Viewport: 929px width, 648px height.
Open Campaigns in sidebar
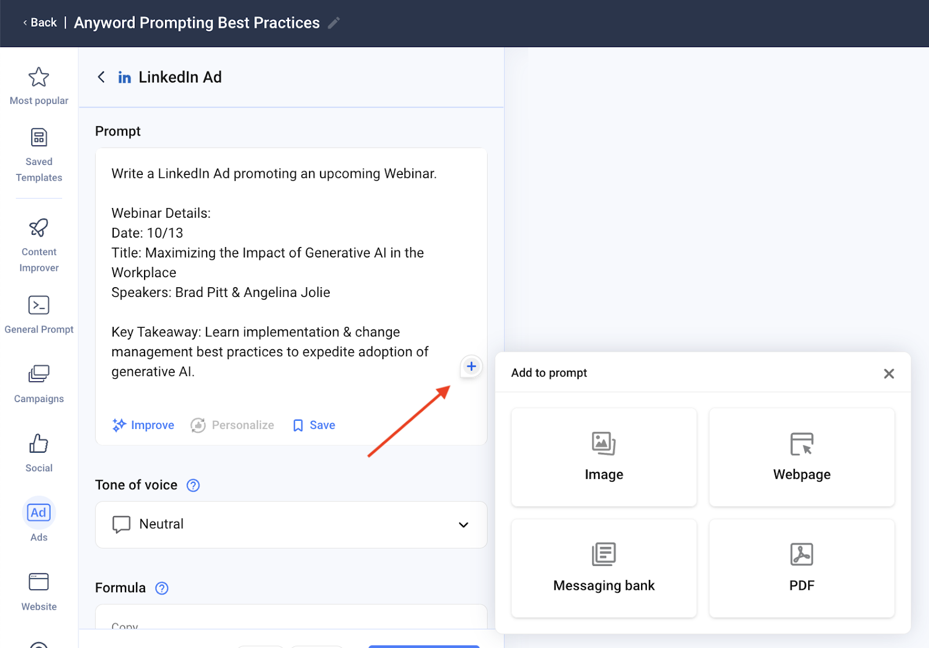coord(39,384)
